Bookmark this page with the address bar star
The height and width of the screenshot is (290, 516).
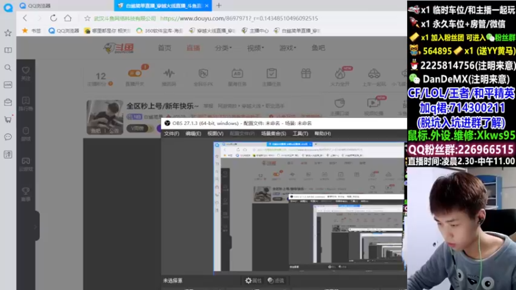[87, 19]
